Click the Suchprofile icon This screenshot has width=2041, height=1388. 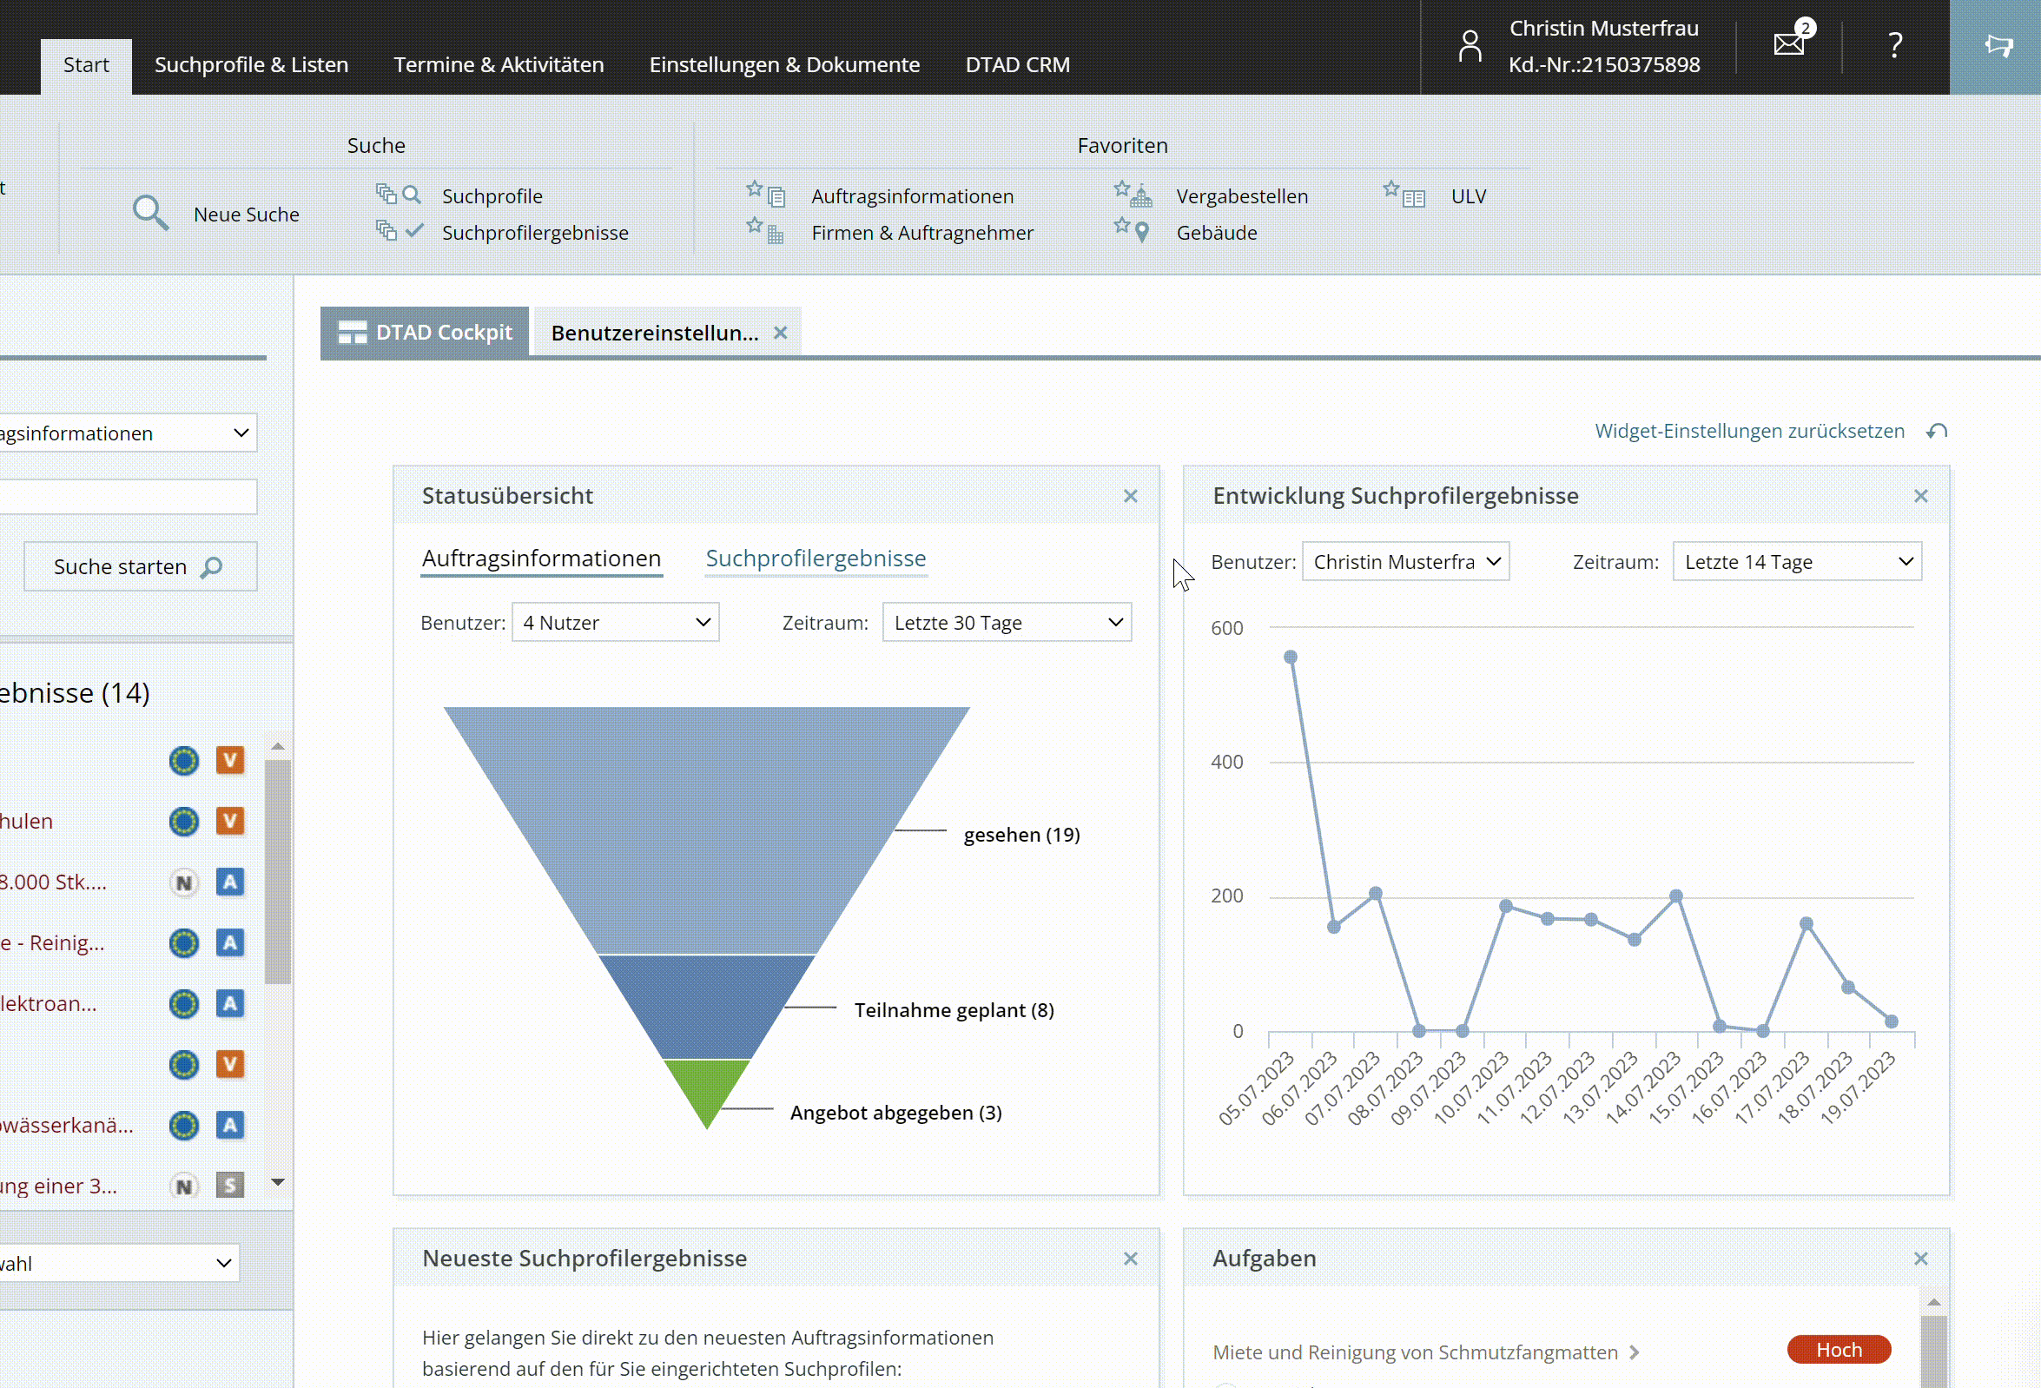click(399, 195)
